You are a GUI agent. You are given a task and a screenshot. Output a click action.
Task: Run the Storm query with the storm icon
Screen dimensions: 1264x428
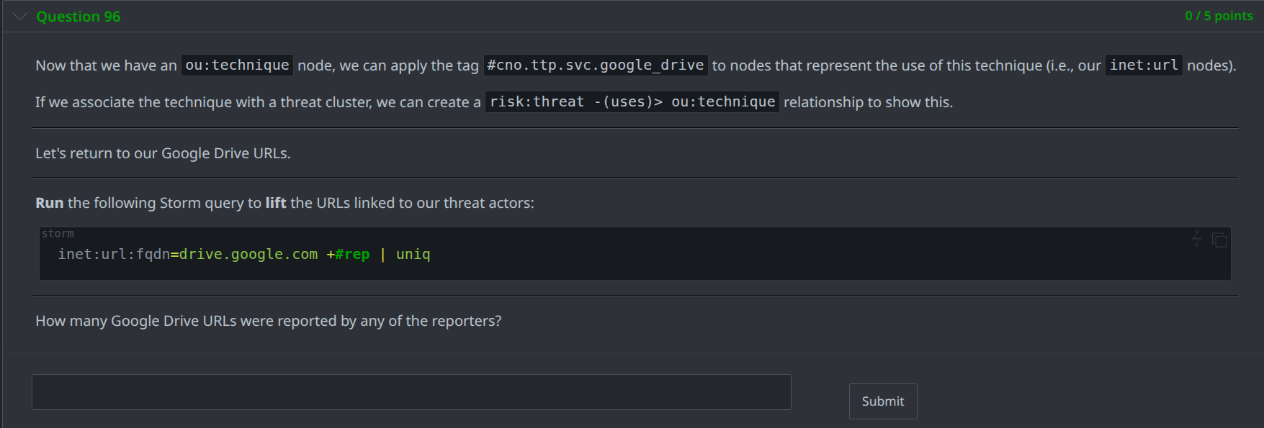[1196, 239]
